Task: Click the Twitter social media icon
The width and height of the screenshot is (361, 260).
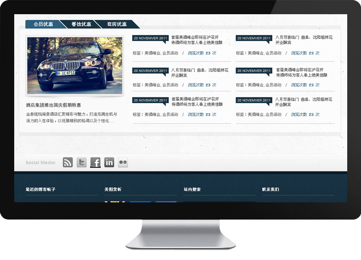Action: 81,162
